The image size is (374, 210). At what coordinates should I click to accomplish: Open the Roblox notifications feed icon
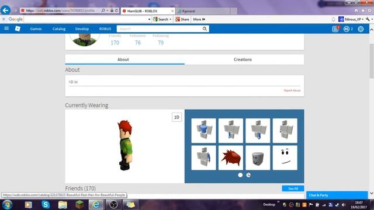click(335, 29)
